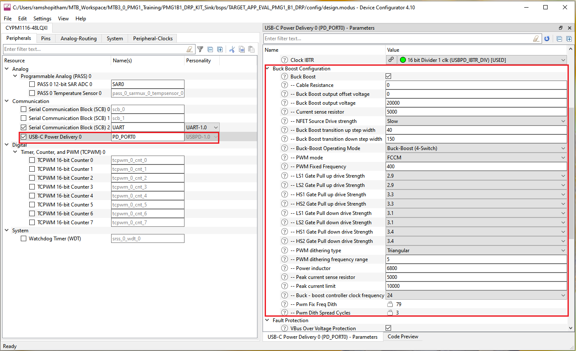Uncheck the Buck Boost parameter checkbox
The height and width of the screenshot is (351, 576).
pos(388,76)
